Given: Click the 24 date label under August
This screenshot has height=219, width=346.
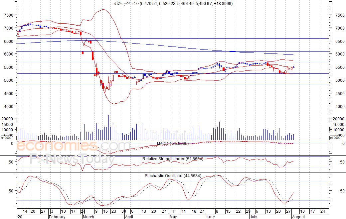Looking at the screenshot, I should coord(323,211).
